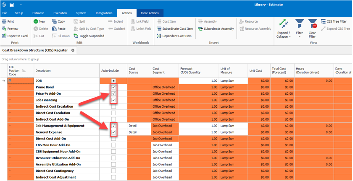Close the Cost Breakdown Structure Register tab
Viewport: 353px width, 181px height.
point(73,50)
